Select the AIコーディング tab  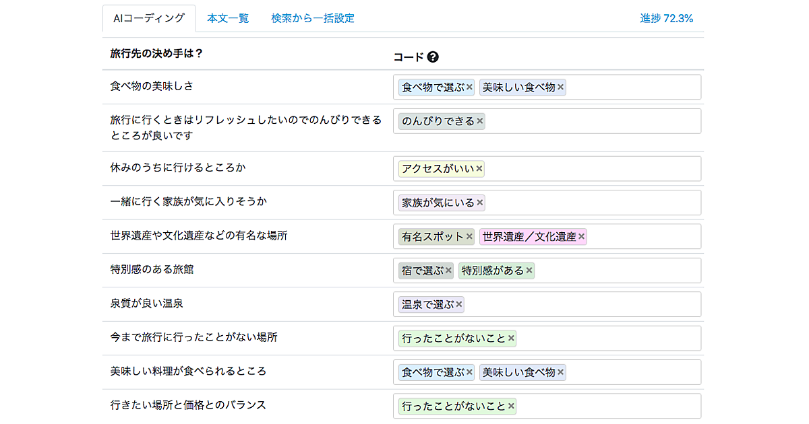[149, 18]
